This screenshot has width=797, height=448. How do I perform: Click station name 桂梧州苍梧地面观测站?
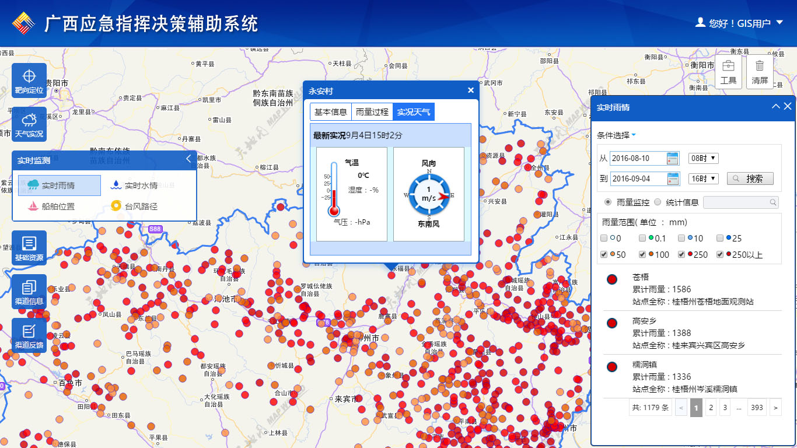[x=713, y=302]
